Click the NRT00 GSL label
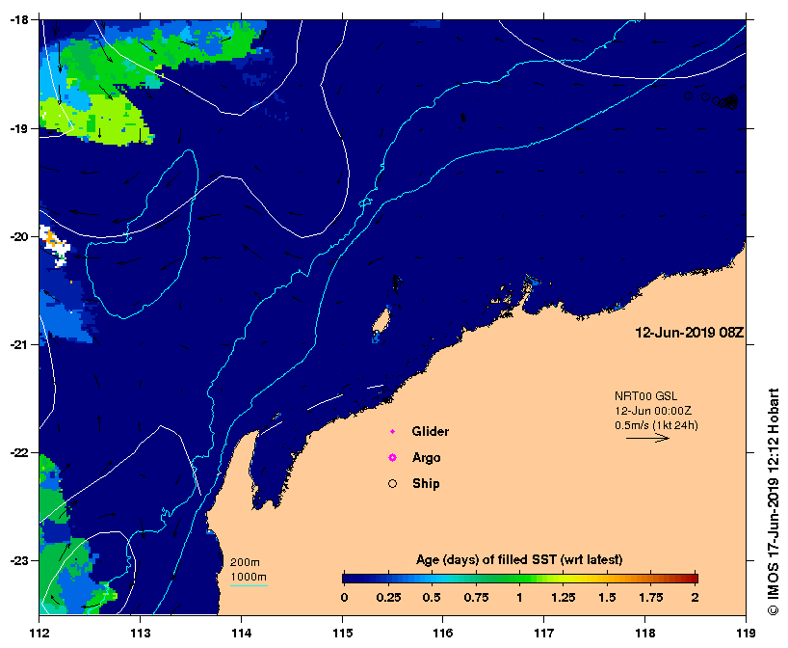The width and height of the screenshot is (788, 648). click(x=645, y=396)
